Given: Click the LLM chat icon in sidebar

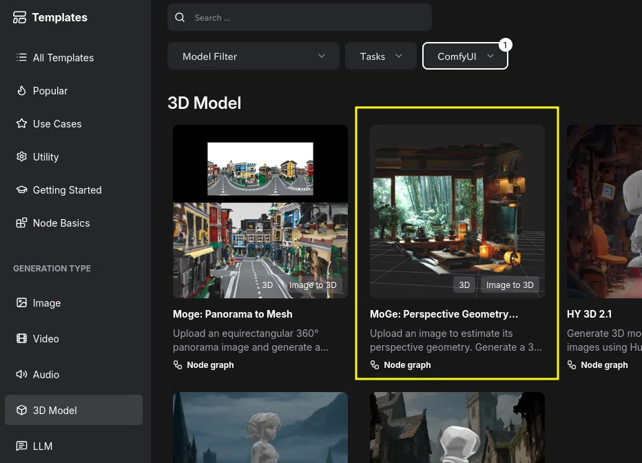Looking at the screenshot, I should 21,446.
